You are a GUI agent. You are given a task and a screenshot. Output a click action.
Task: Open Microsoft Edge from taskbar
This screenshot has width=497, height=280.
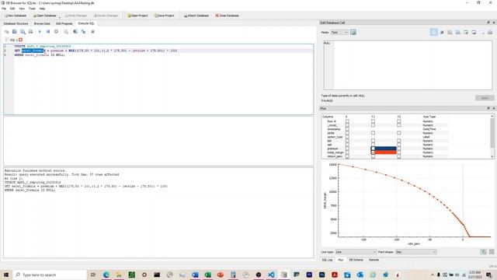pyautogui.click(x=106, y=275)
